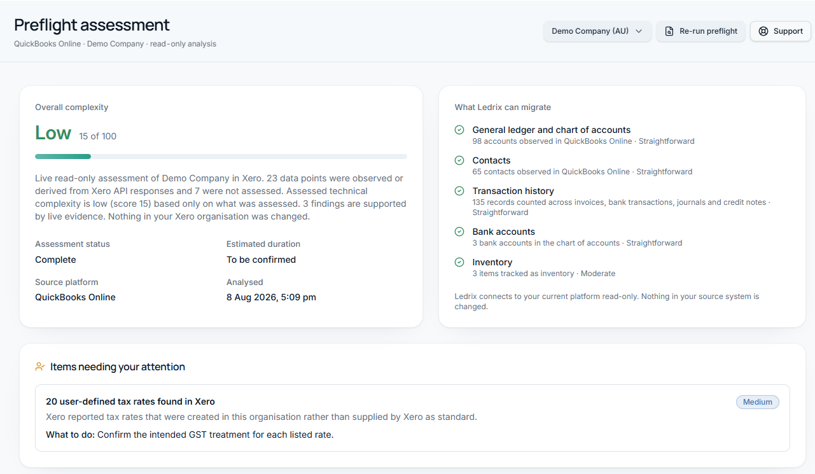
Task: Click the 'Complete' assessment status value
Action: click(x=55, y=260)
